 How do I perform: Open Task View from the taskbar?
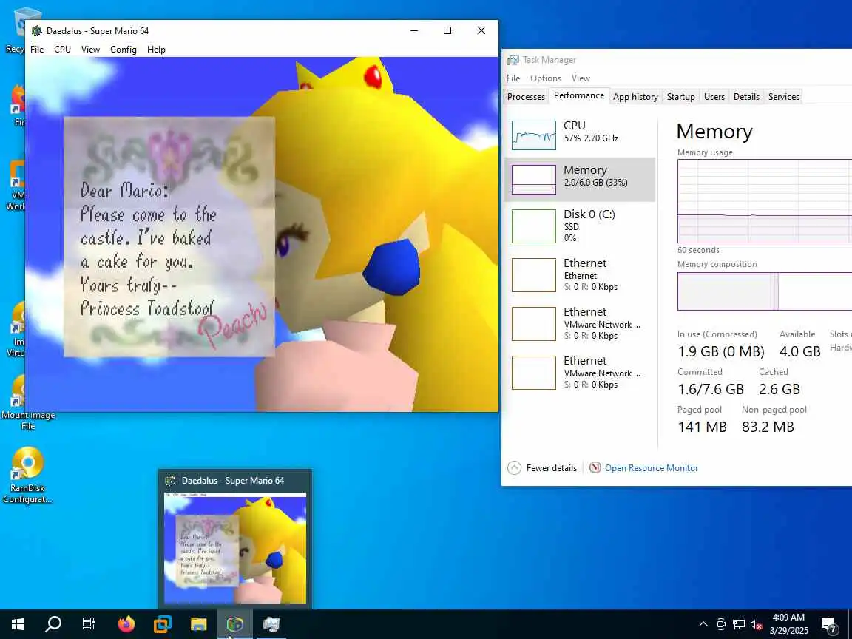88,624
